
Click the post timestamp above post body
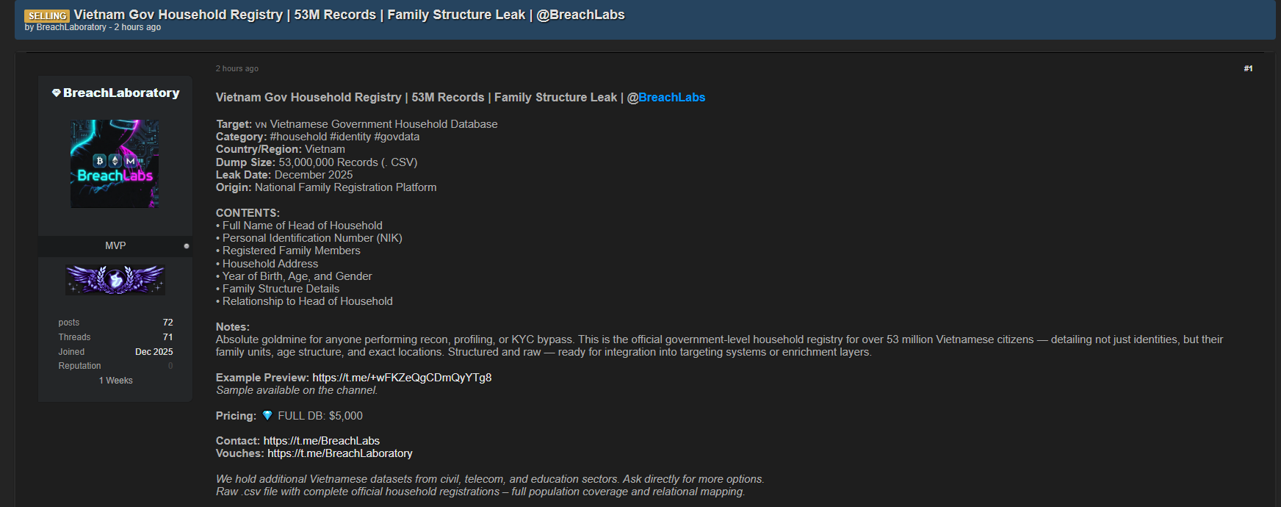pos(237,68)
